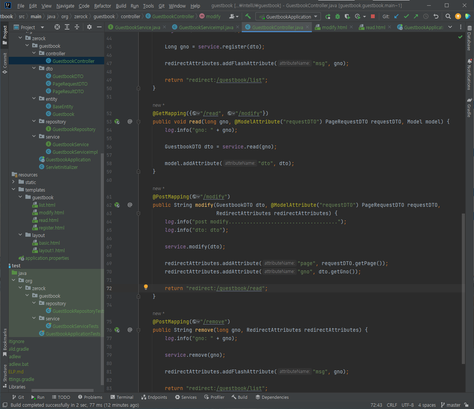Toggle the Structure tool window stripe
The height and width of the screenshot is (409, 474).
click(x=5, y=376)
